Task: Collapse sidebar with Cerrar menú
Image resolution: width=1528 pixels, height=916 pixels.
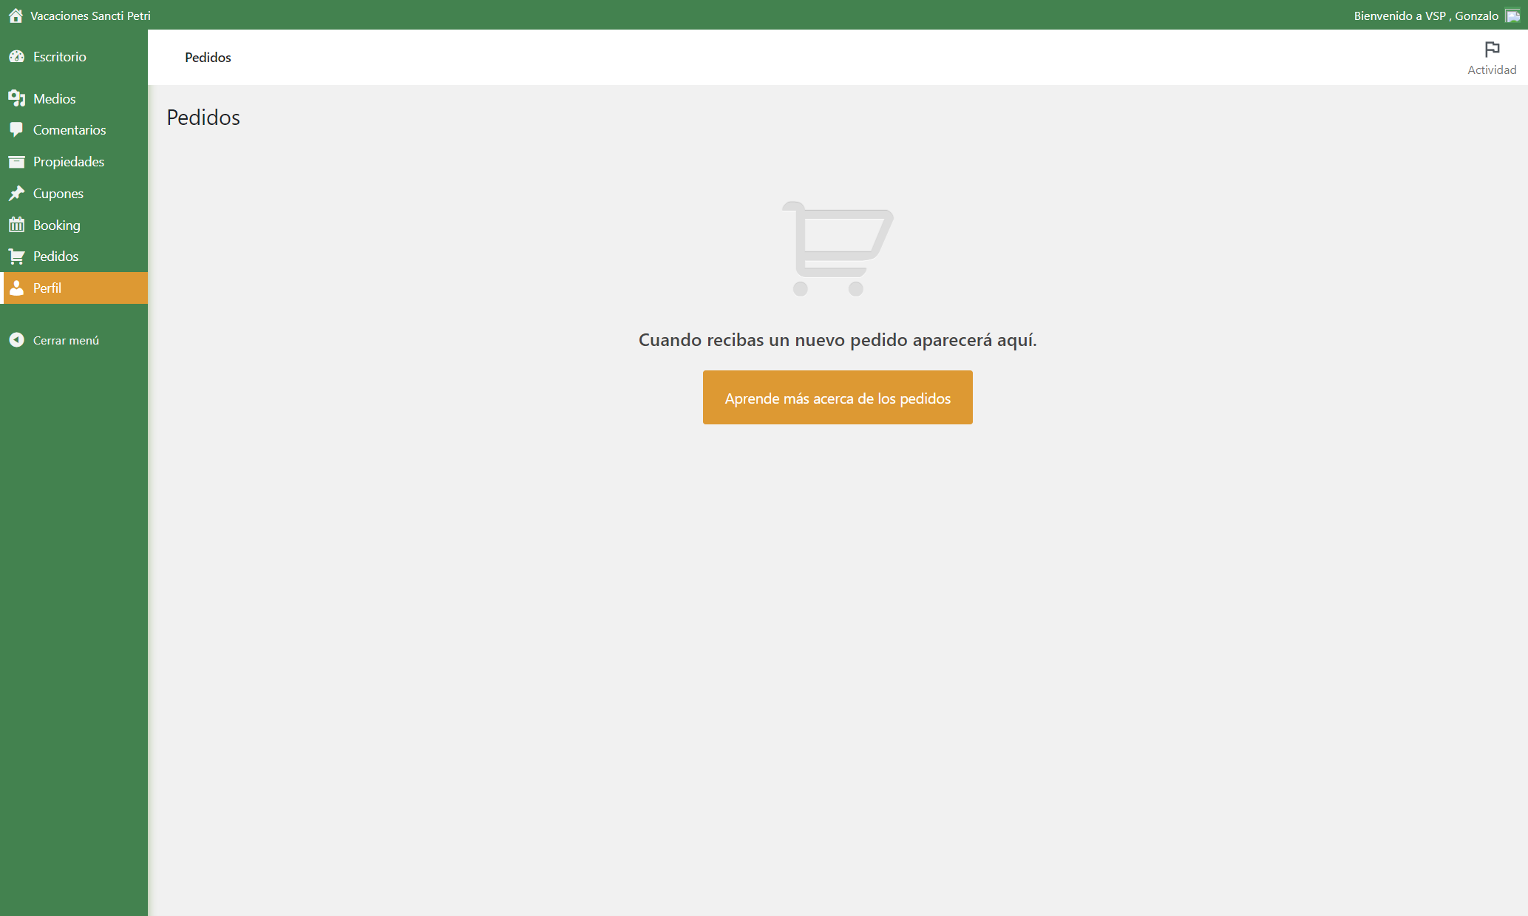Action: (74, 340)
